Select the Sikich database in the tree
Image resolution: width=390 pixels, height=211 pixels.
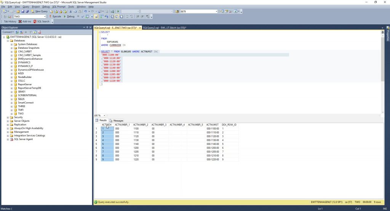pos(21,99)
